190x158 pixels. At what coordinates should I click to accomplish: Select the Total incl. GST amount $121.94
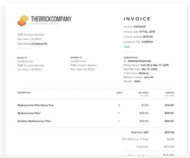[x=170, y=132]
